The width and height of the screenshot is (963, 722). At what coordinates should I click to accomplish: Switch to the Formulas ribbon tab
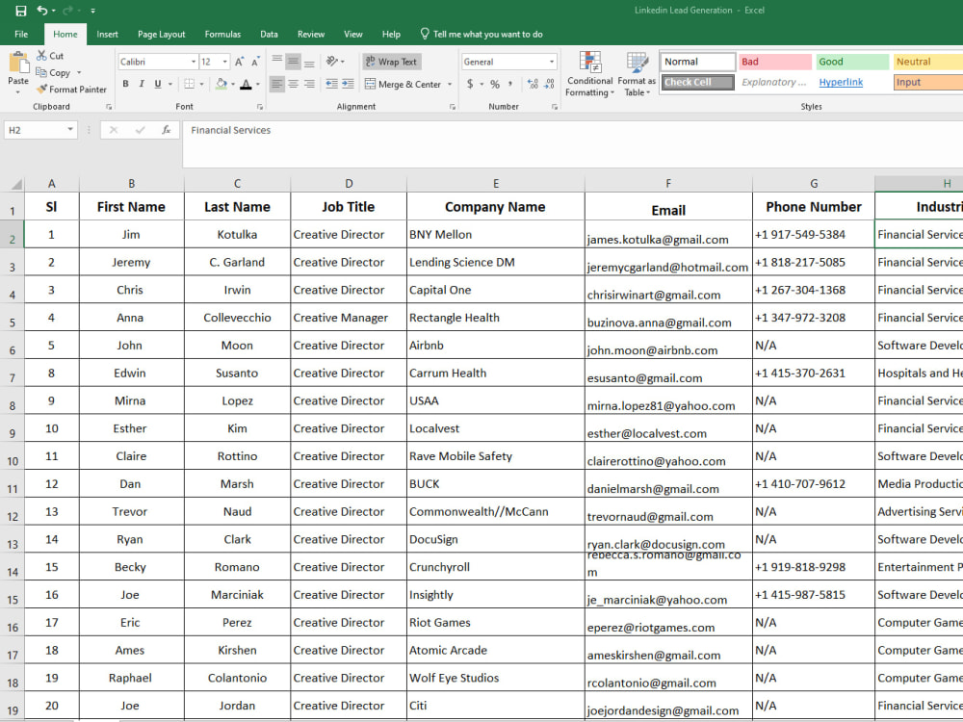pos(223,35)
